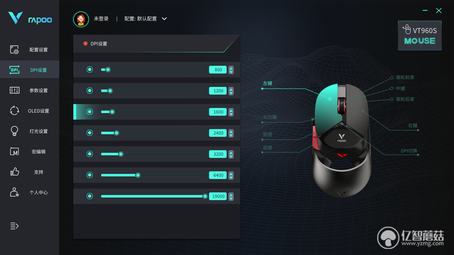Expand the 默认配置 profile dropdown
Screen dimensions: 454x255
coord(164,19)
